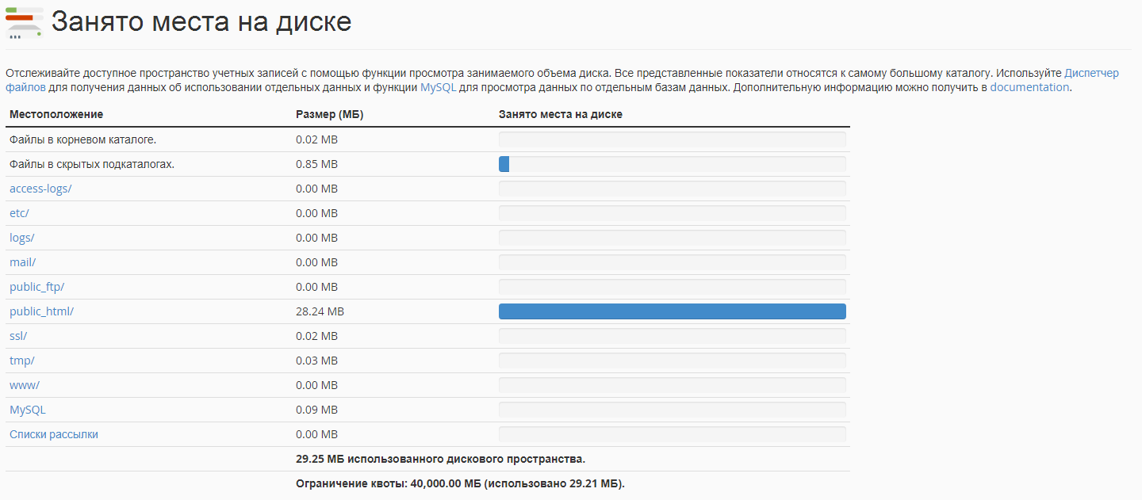Click the Местоположение column header

[x=56, y=114]
